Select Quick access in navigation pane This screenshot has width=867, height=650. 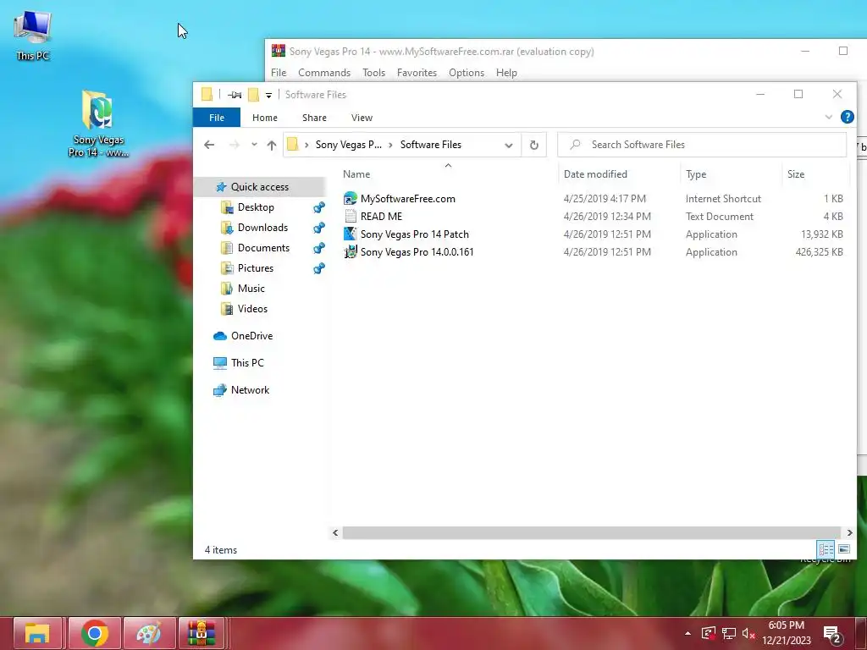click(x=259, y=187)
